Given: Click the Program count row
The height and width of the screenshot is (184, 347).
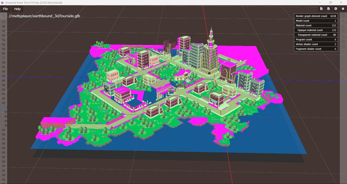Looking at the screenshot, I should pos(316,40).
